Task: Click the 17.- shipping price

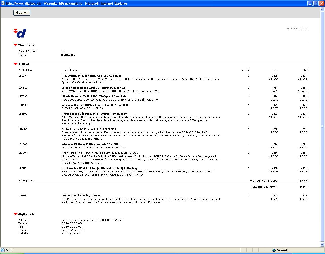Action: 276,196
